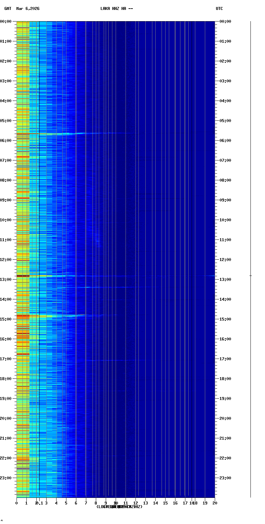The width and height of the screenshot is (265, 524).
Task: Pick 23:00 on the right time axis
Action: (x=225, y=478)
